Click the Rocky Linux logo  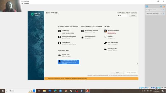[36, 14]
